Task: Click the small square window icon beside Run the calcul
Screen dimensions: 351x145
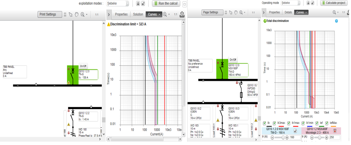Action: (x=185, y=4)
